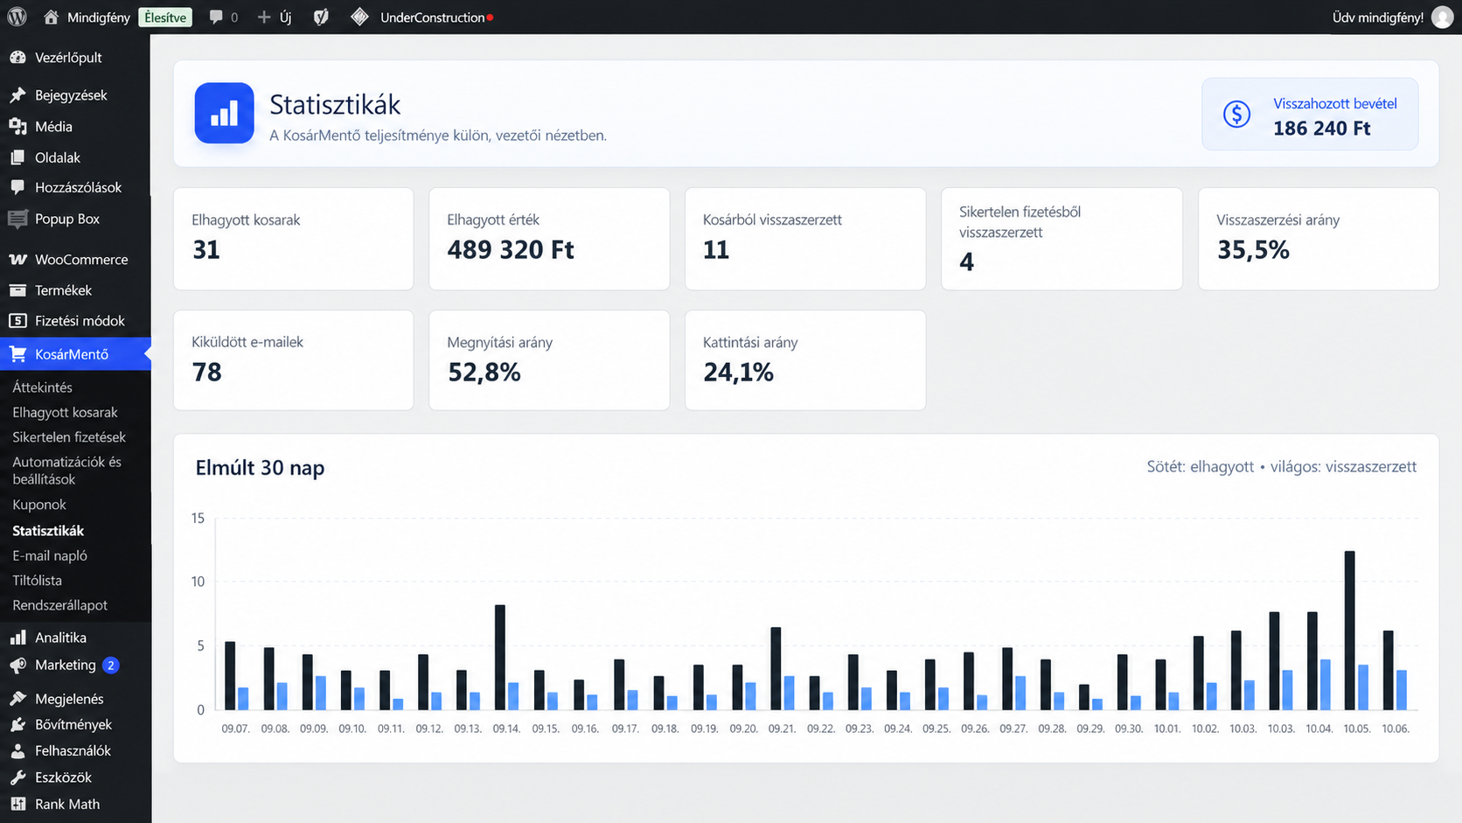Click the tallest dark bar for 10.05.
This screenshot has height=823, width=1462.
pos(1349,631)
